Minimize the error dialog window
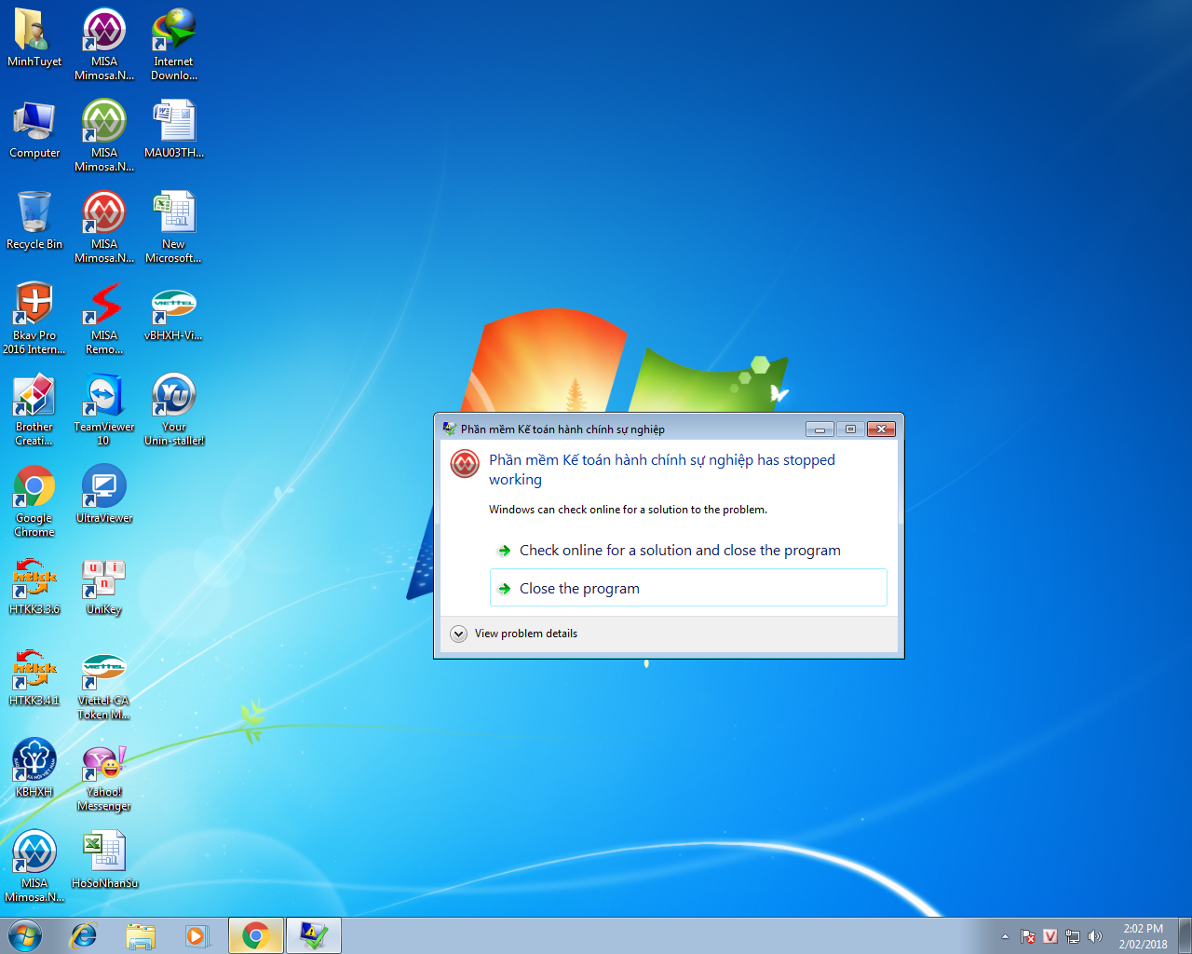Screen dimensions: 1192x954 pos(819,429)
